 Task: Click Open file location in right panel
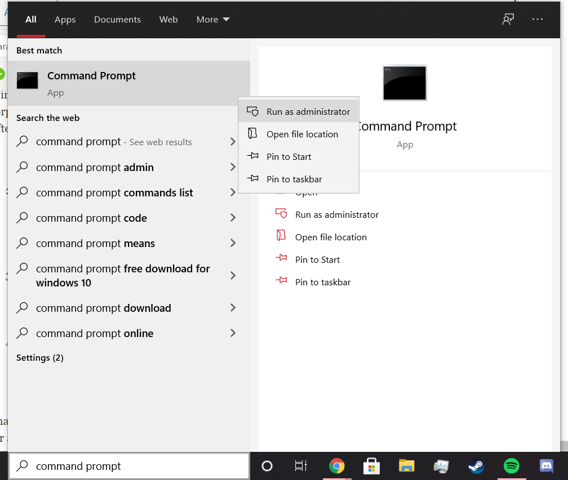331,237
